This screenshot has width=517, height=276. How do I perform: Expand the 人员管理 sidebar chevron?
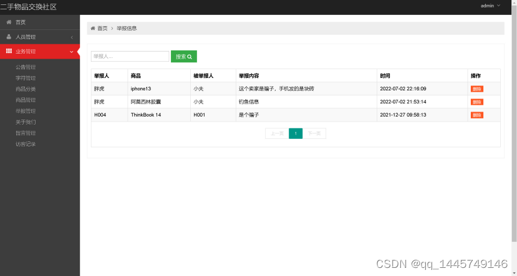coord(72,37)
